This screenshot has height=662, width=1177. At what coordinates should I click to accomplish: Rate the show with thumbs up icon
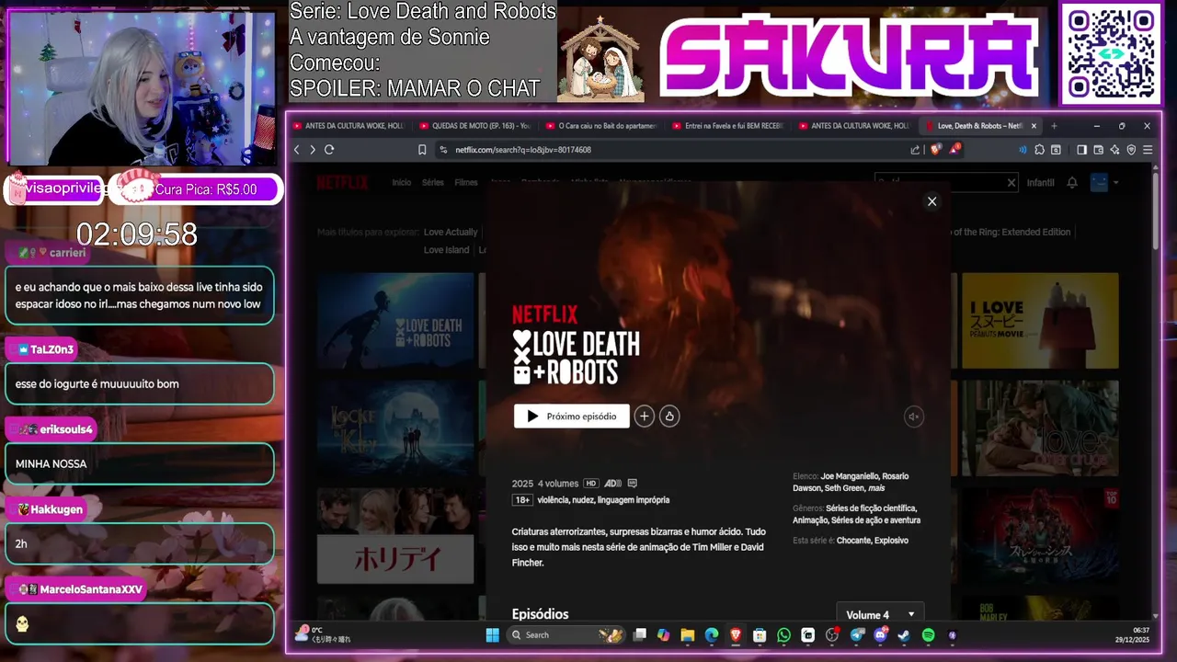click(x=669, y=417)
